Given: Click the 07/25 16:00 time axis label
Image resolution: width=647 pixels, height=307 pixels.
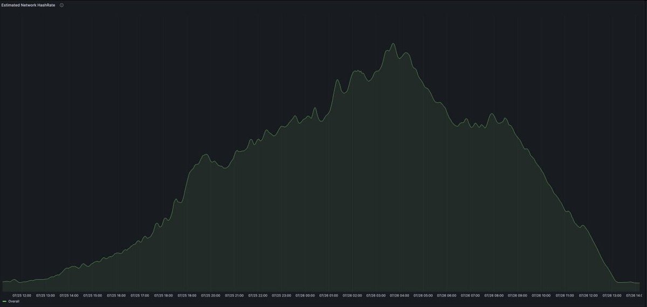Looking at the screenshot, I should click(116, 295).
